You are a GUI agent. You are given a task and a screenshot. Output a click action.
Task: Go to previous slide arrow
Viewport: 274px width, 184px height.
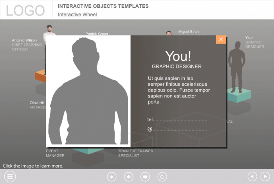pos(253,177)
